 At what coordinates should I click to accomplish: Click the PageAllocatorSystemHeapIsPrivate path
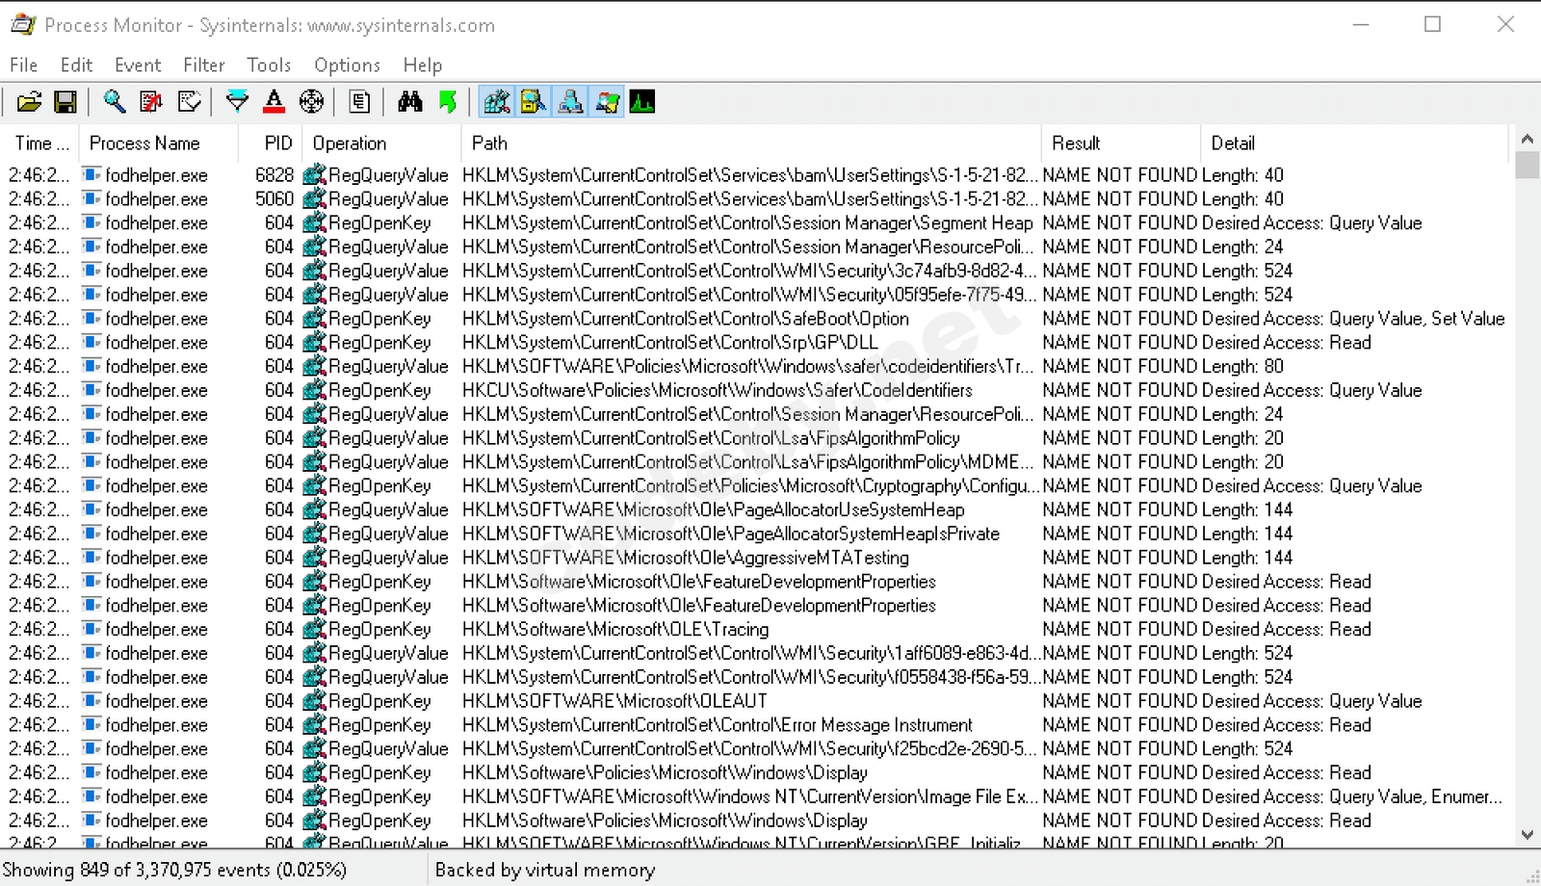tap(731, 534)
